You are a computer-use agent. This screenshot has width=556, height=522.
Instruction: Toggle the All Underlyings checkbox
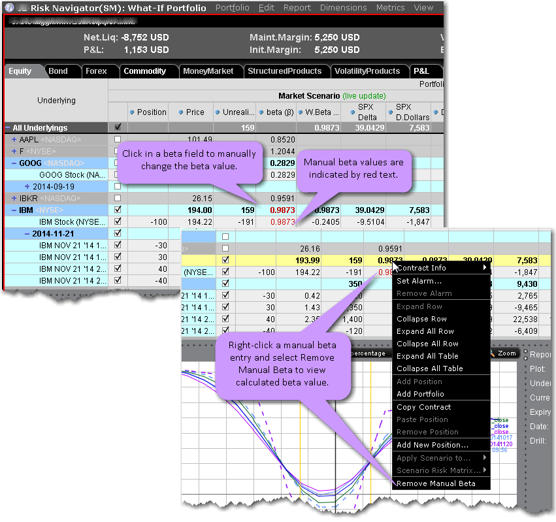(x=118, y=128)
